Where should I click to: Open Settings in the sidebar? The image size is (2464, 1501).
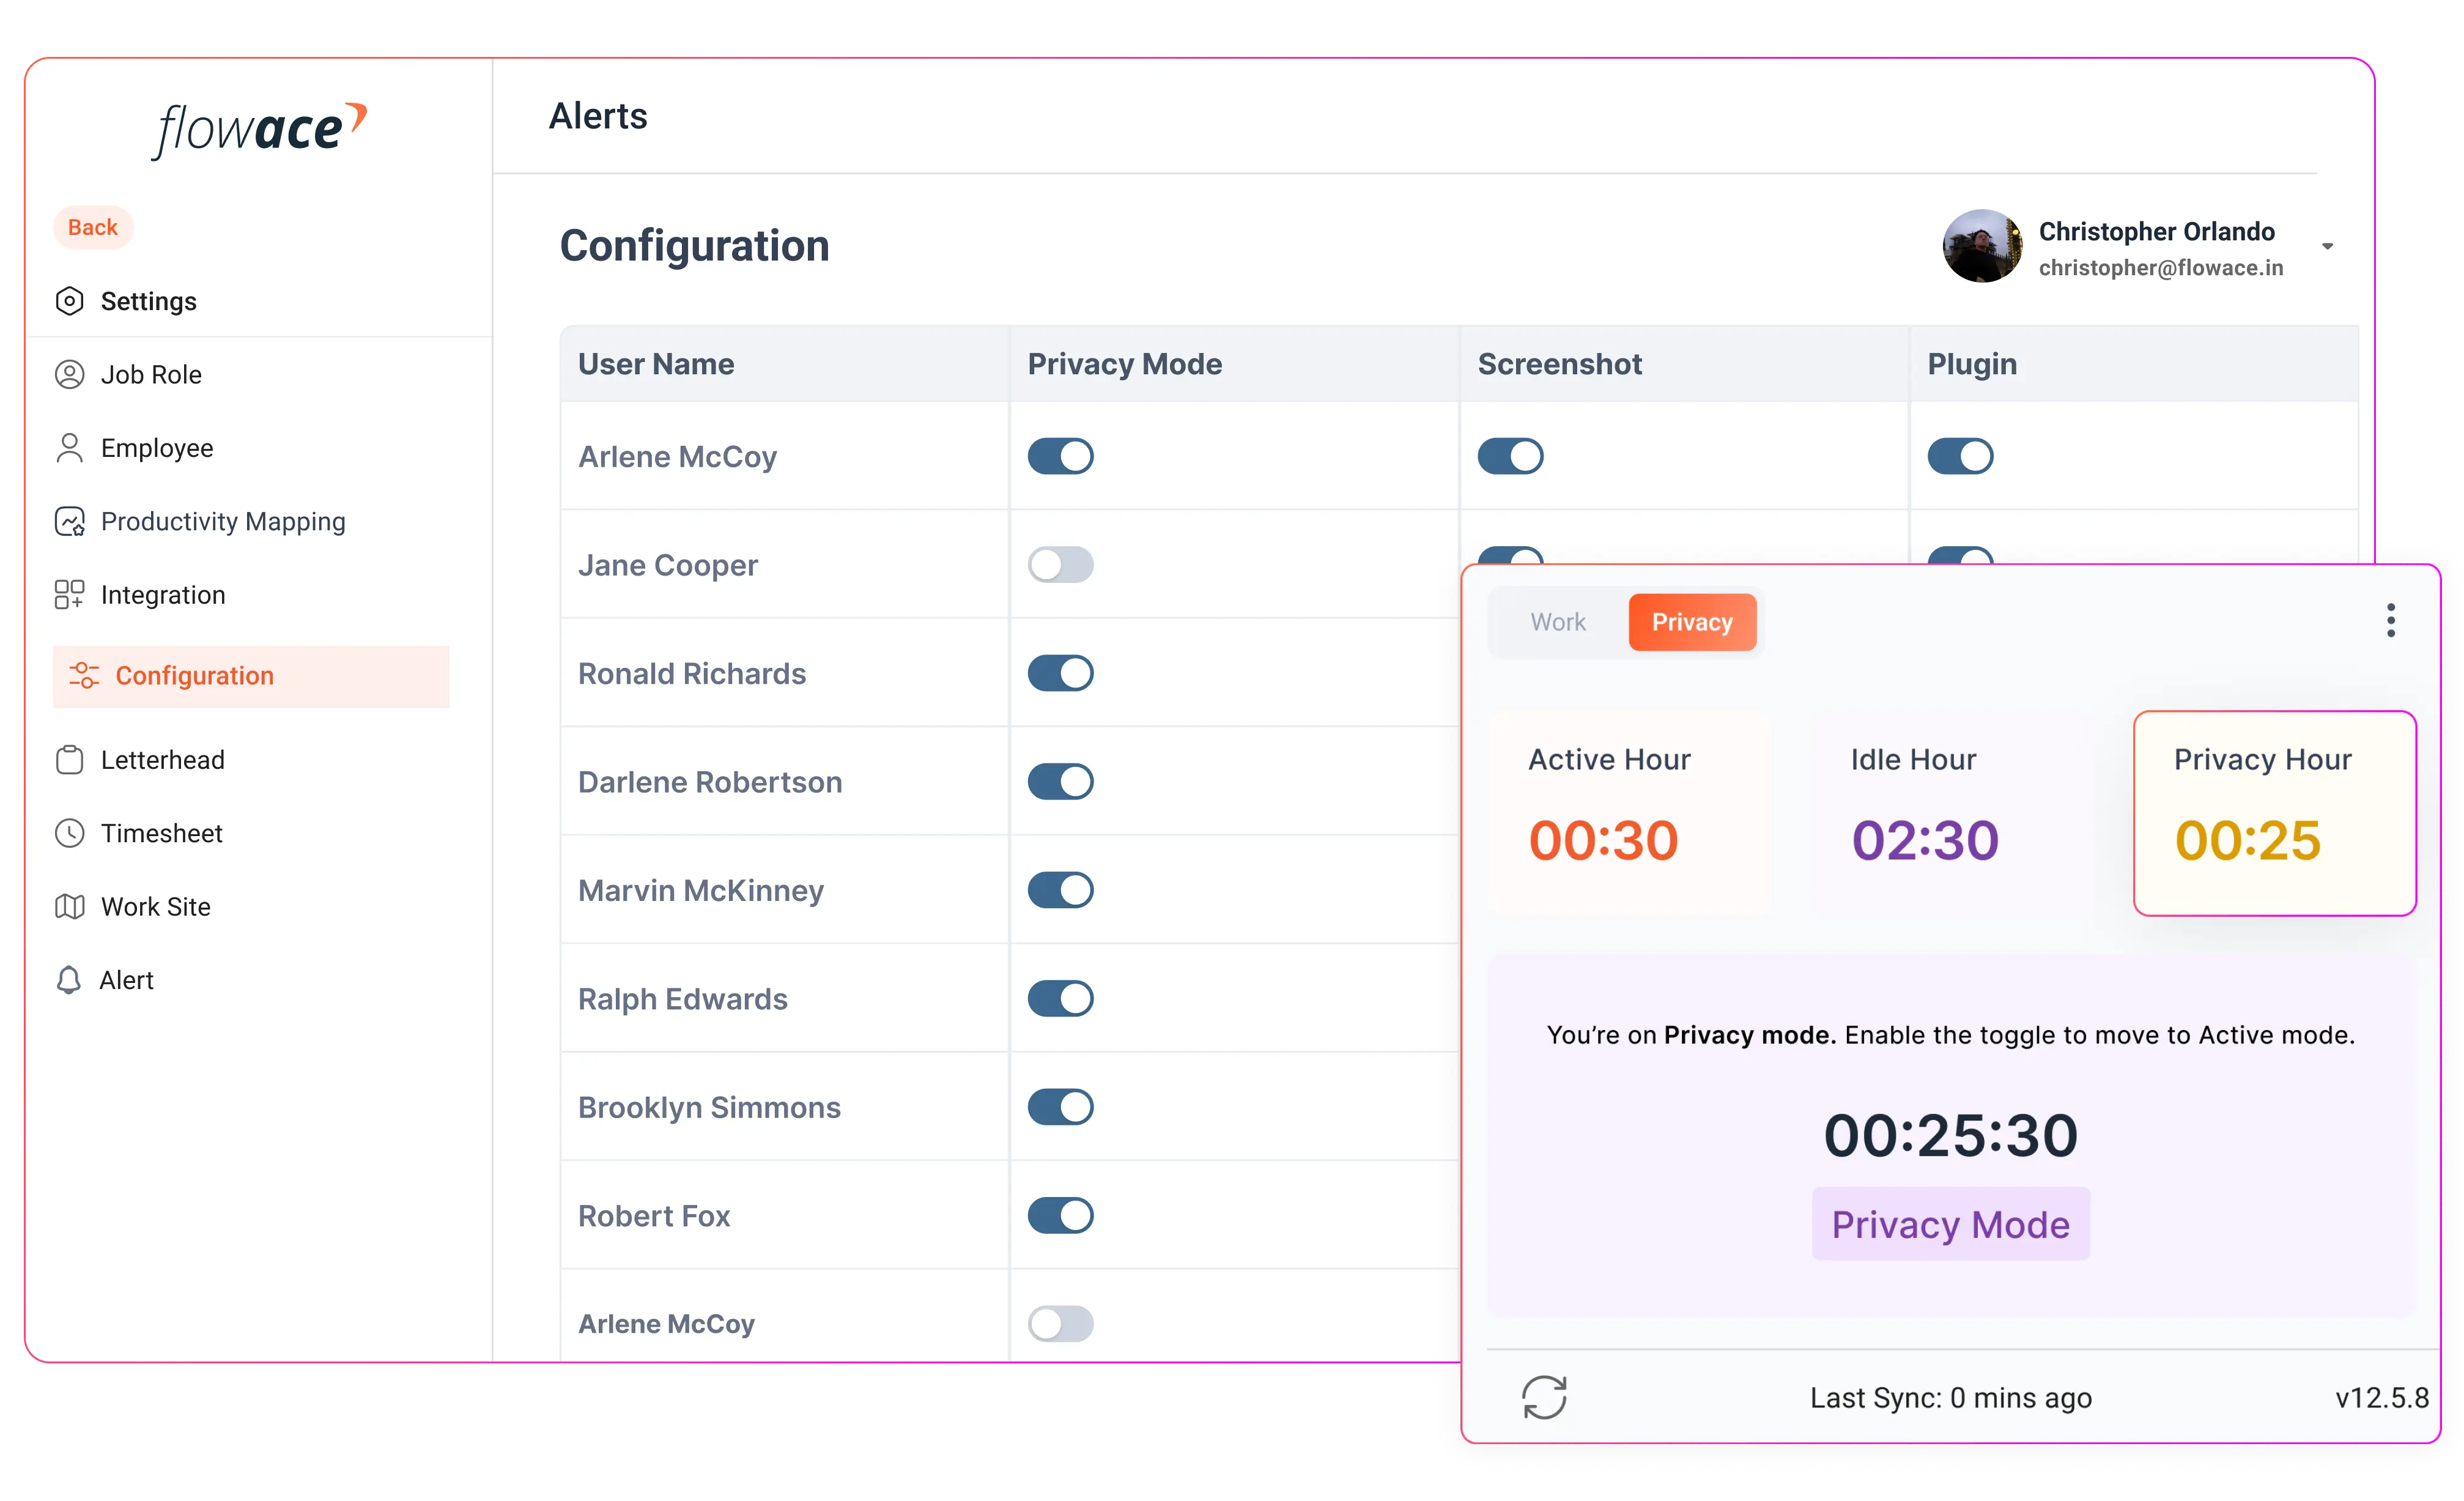click(148, 301)
